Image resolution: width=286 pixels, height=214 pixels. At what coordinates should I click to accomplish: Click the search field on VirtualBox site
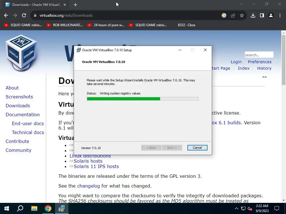click(x=259, y=55)
